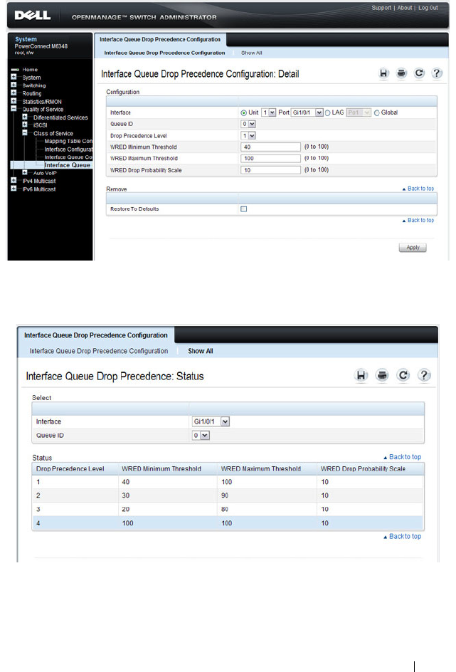456x672 pixels.
Task: Edit the WRED Maximum Threshold field
Action: (270, 159)
